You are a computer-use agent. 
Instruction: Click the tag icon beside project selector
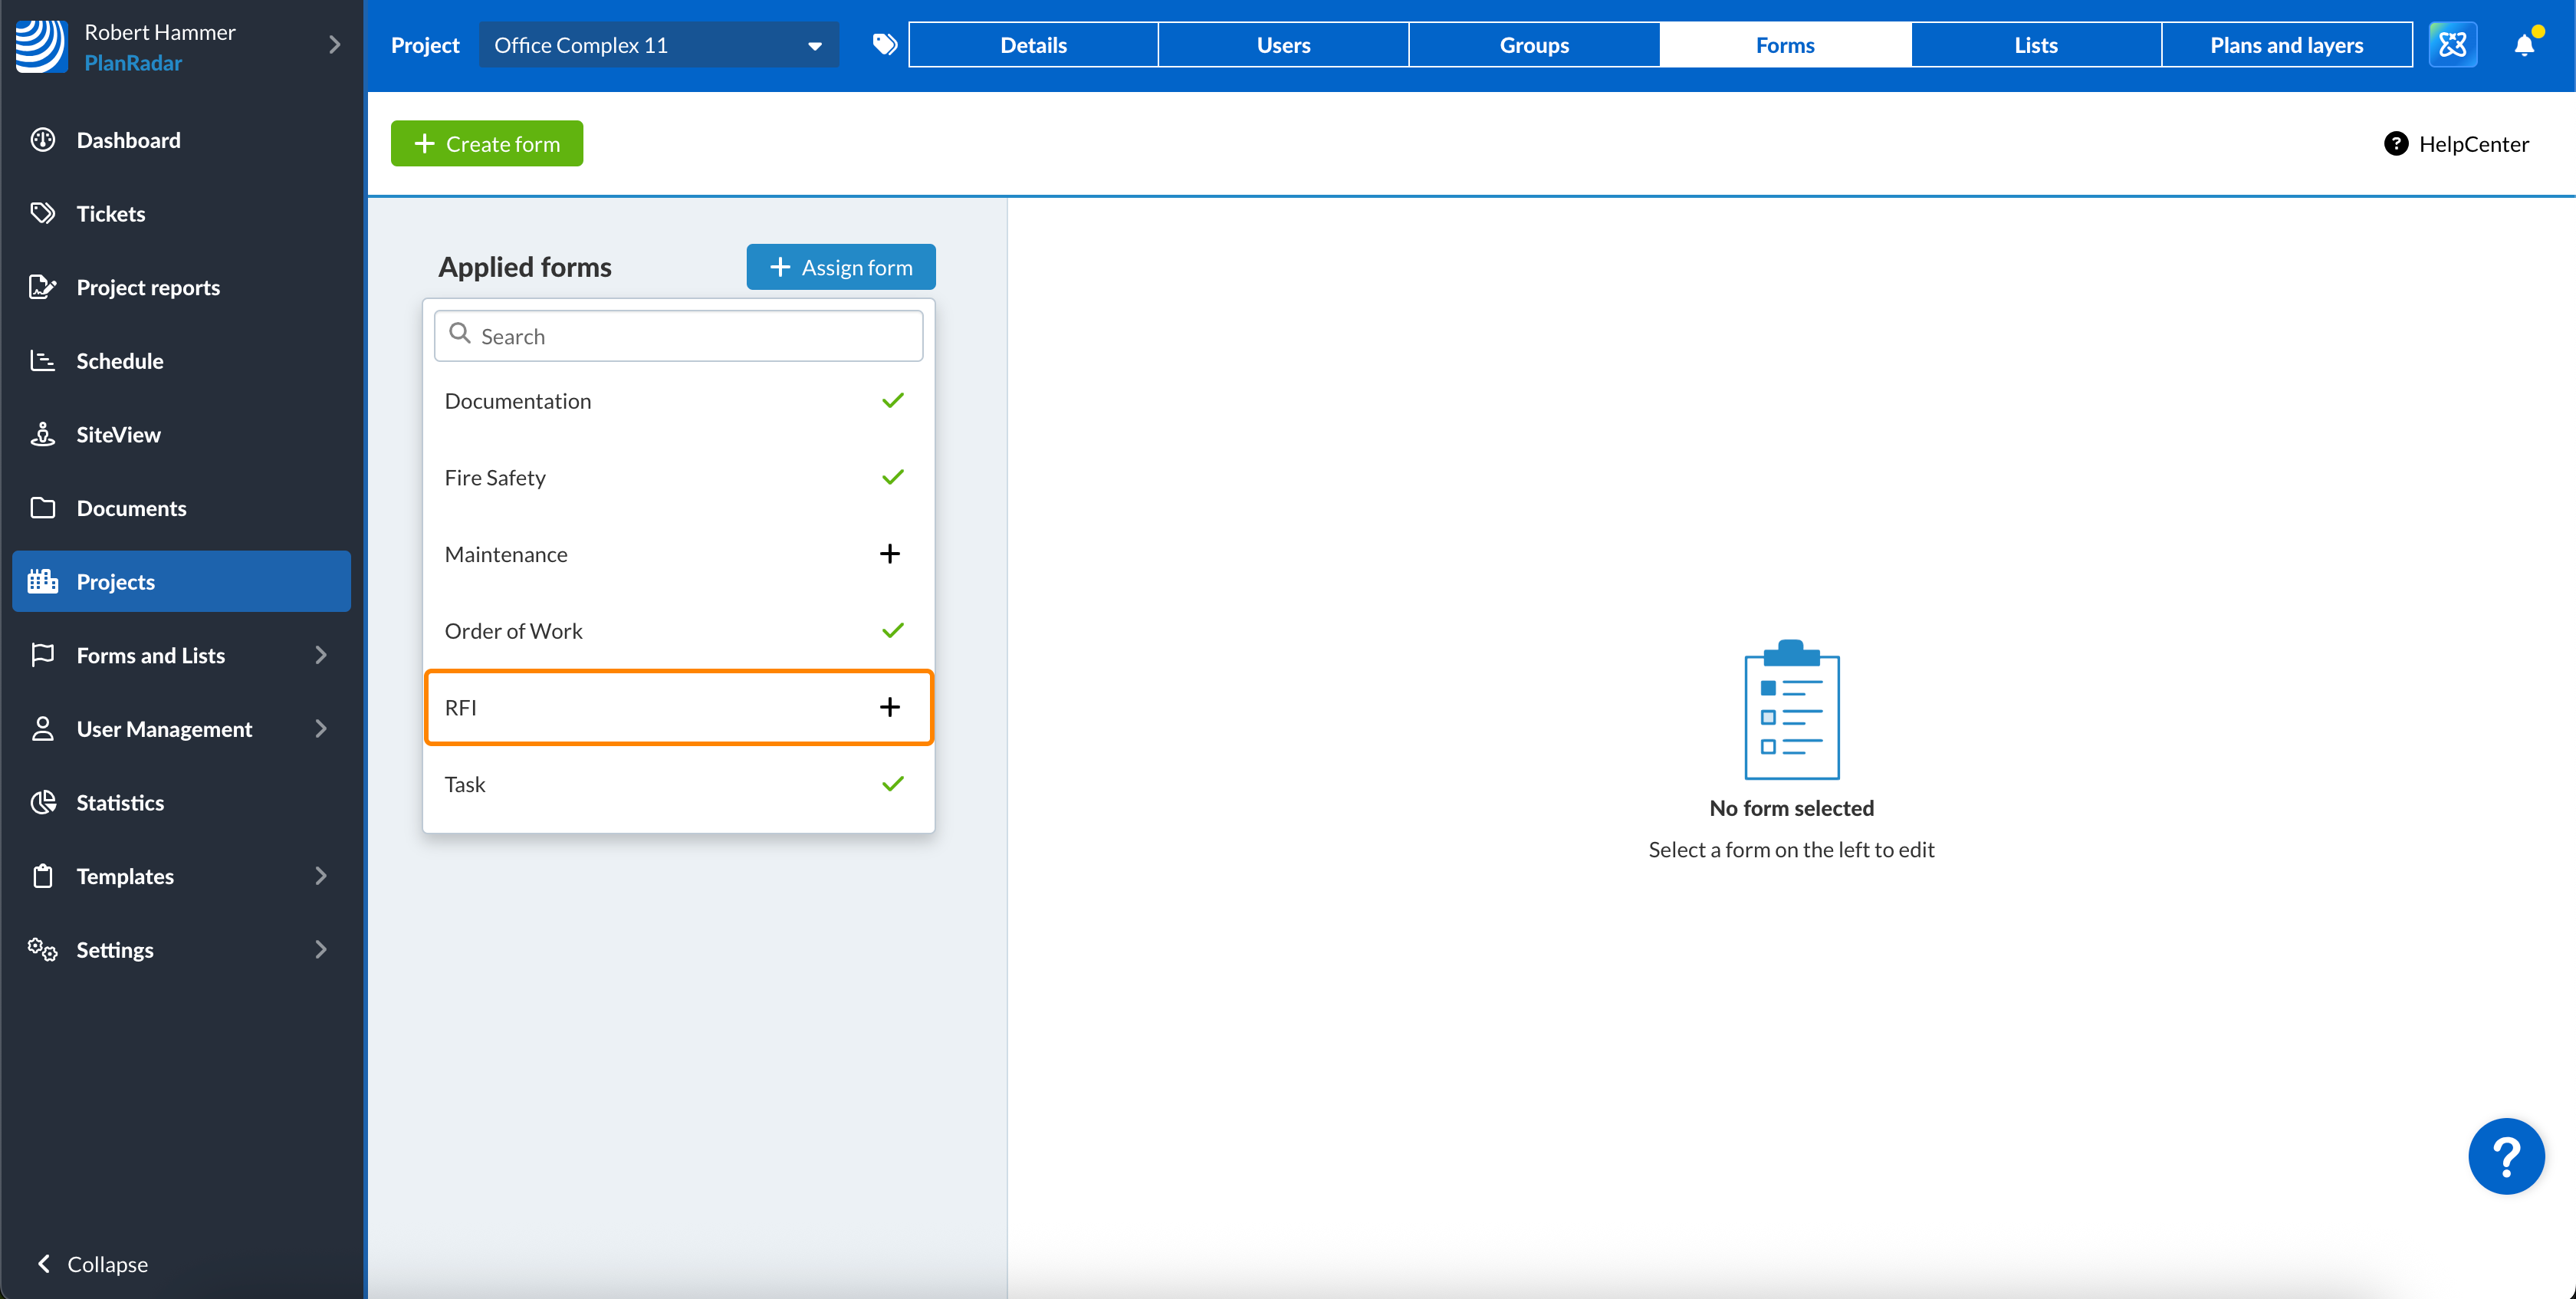(884, 45)
